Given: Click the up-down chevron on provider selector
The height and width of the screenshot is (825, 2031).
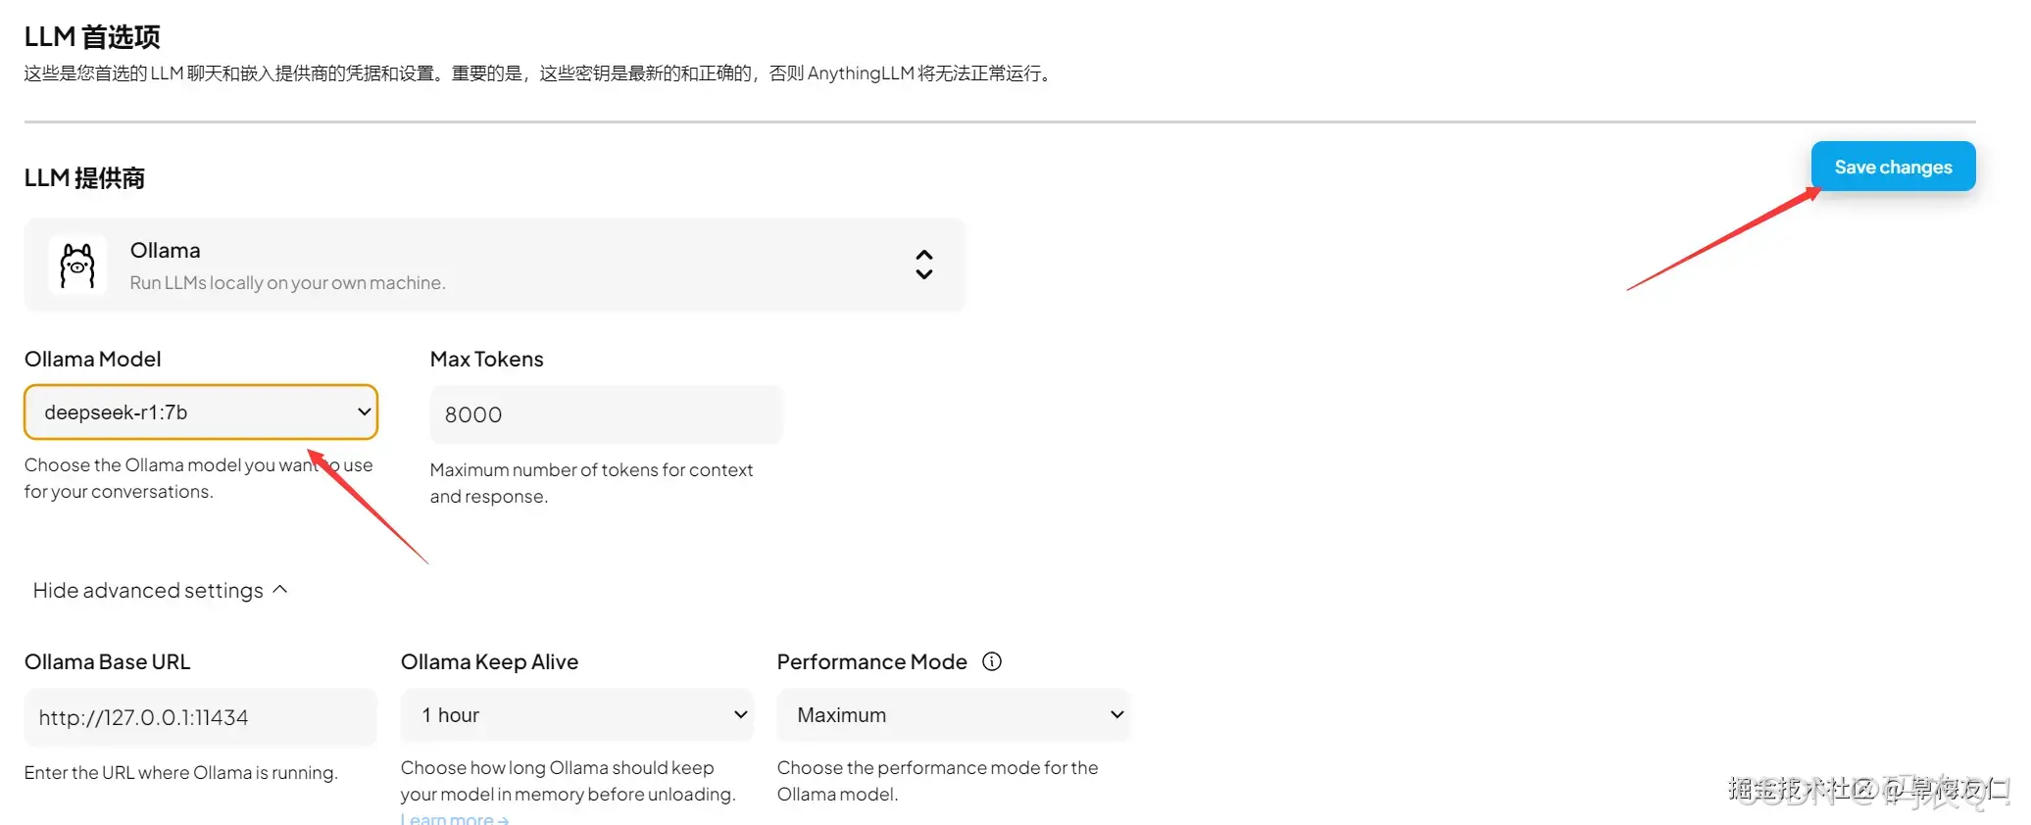Looking at the screenshot, I should pos(923,265).
